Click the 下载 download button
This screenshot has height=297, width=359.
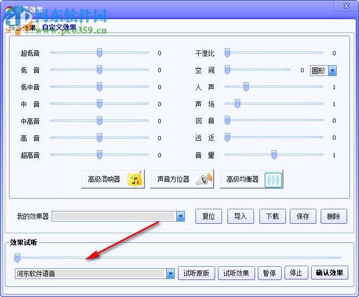[x=273, y=216]
